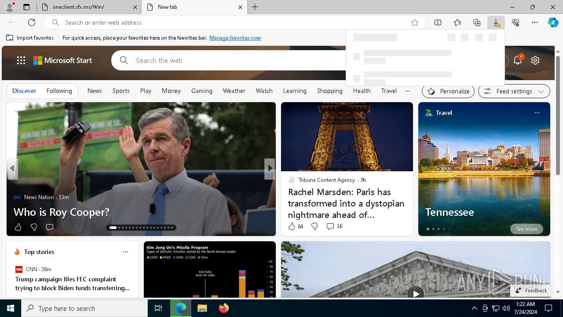Open the Learning category
This screenshot has width=563, height=317.
pos(295,91)
